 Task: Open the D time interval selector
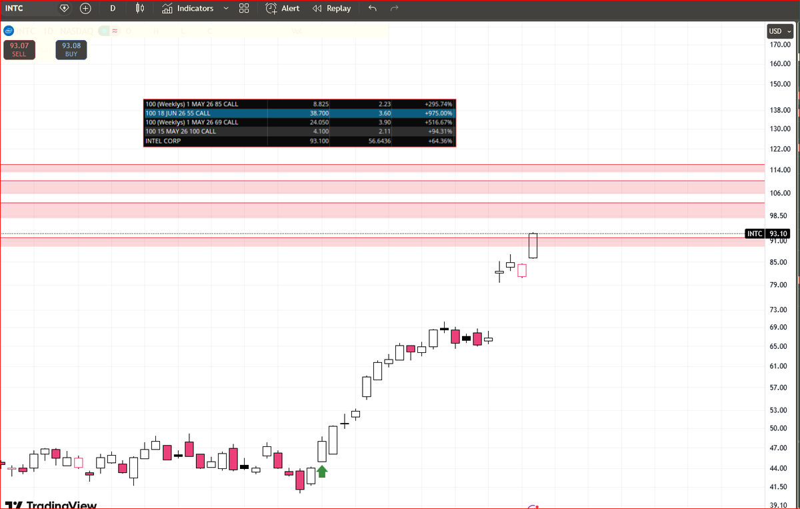[113, 9]
